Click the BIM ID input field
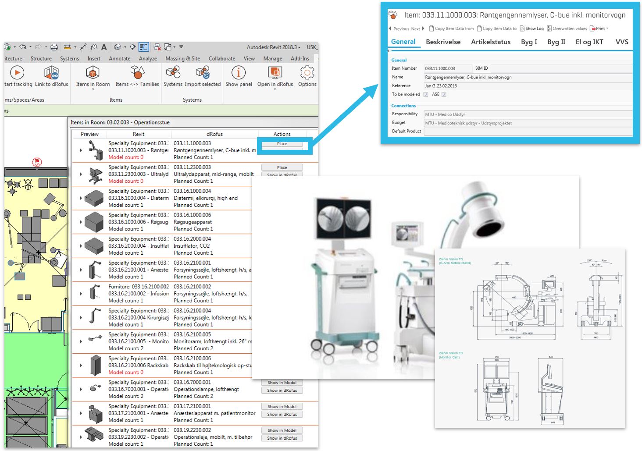The height and width of the screenshot is (451, 642). pos(561,68)
